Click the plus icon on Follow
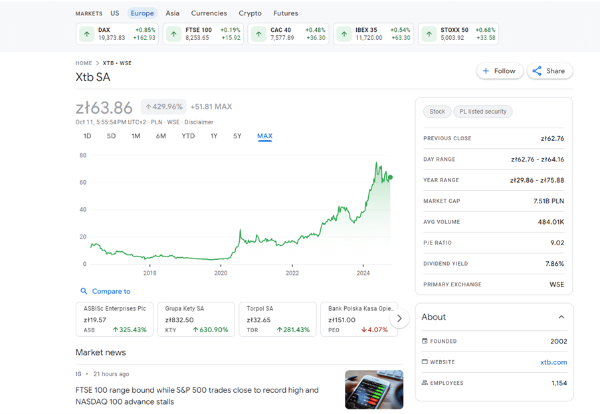 [x=486, y=71]
